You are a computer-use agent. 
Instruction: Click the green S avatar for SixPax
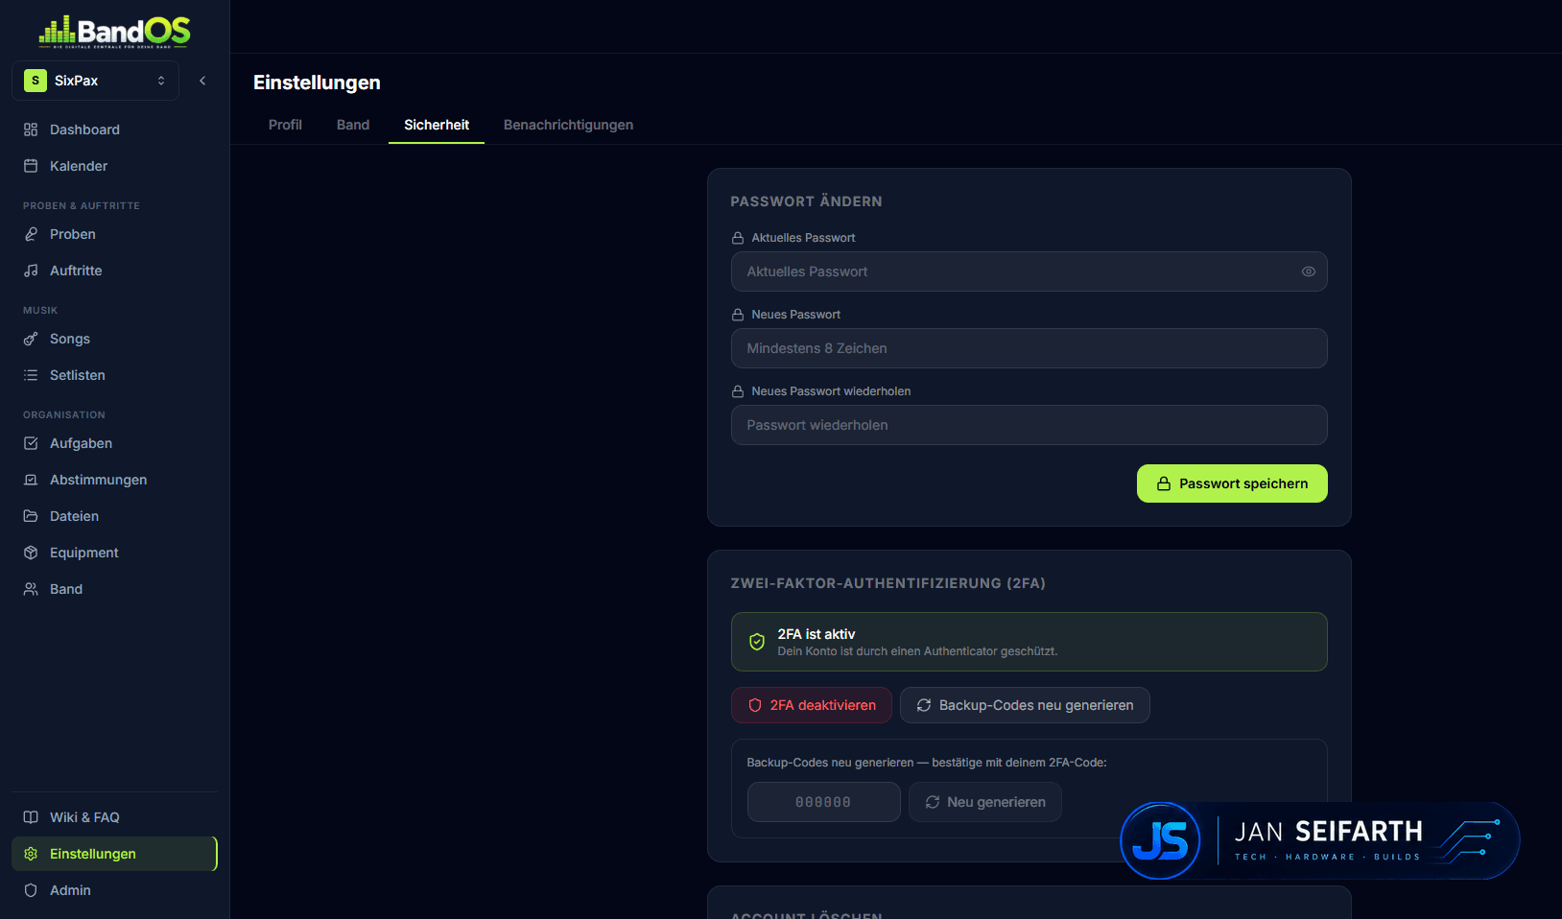tap(35, 81)
